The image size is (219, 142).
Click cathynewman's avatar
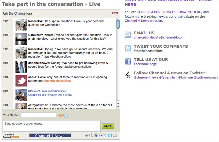21,106
